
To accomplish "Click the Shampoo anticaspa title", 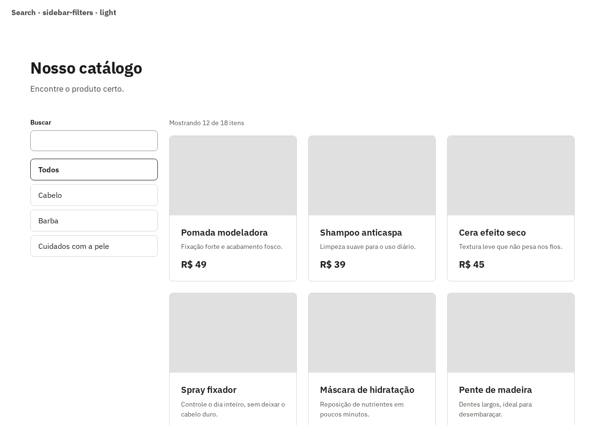I will (x=361, y=232).
